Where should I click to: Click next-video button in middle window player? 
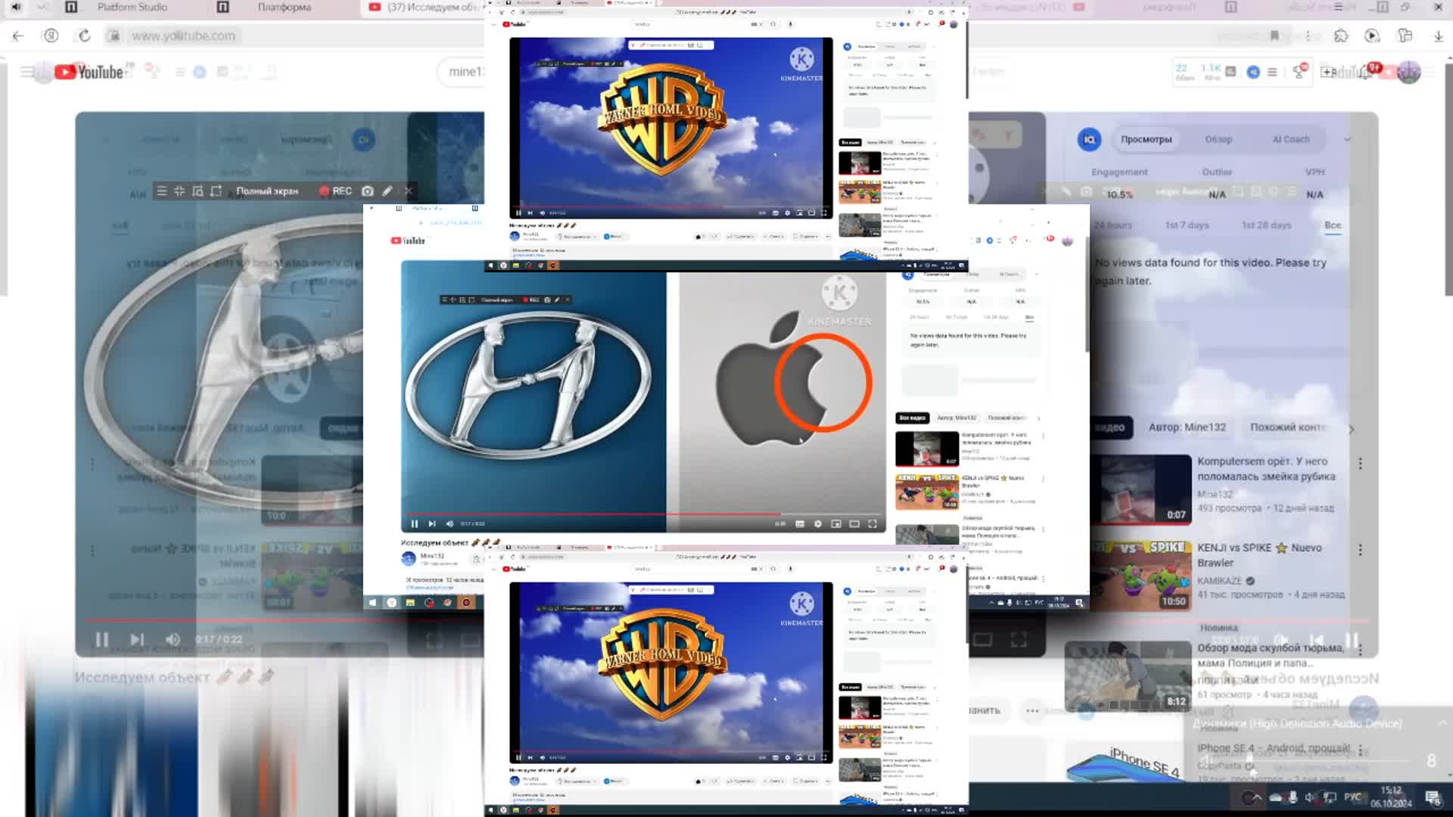pos(431,523)
